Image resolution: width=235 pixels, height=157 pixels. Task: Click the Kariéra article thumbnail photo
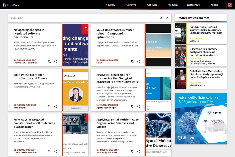pyautogui.click(x=181, y=34)
